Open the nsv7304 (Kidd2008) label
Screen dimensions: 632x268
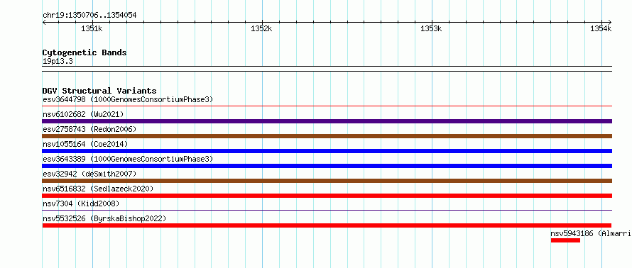81,203
